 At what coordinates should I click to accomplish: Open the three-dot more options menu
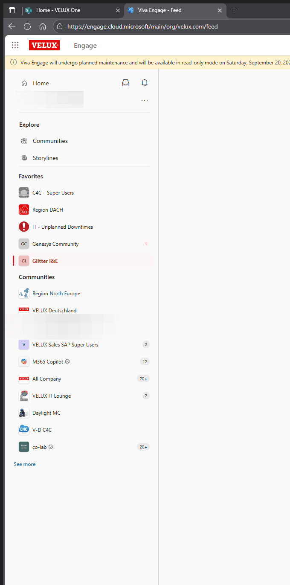(x=145, y=100)
